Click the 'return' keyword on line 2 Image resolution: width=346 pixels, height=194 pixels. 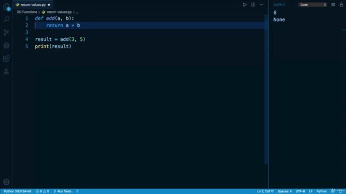click(x=55, y=25)
